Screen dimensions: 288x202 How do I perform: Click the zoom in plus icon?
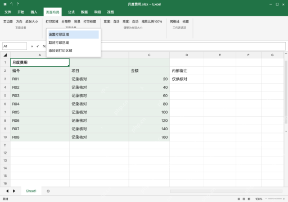pyautogui.click(x=284, y=199)
